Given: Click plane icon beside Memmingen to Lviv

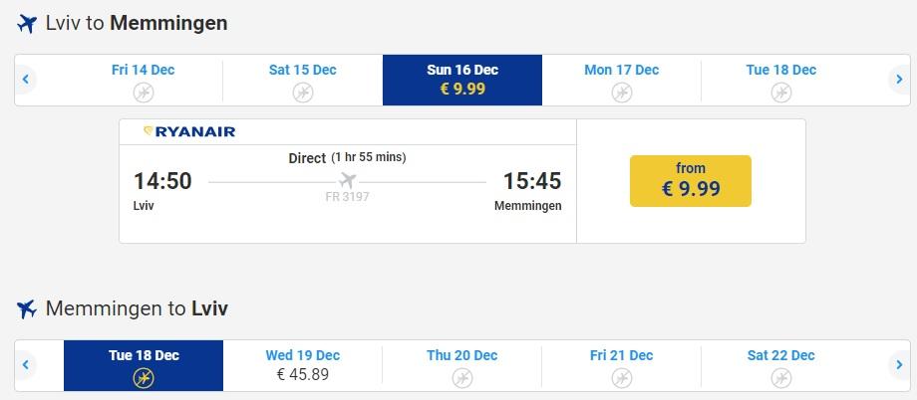Looking at the screenshot, I should point(27,308).
